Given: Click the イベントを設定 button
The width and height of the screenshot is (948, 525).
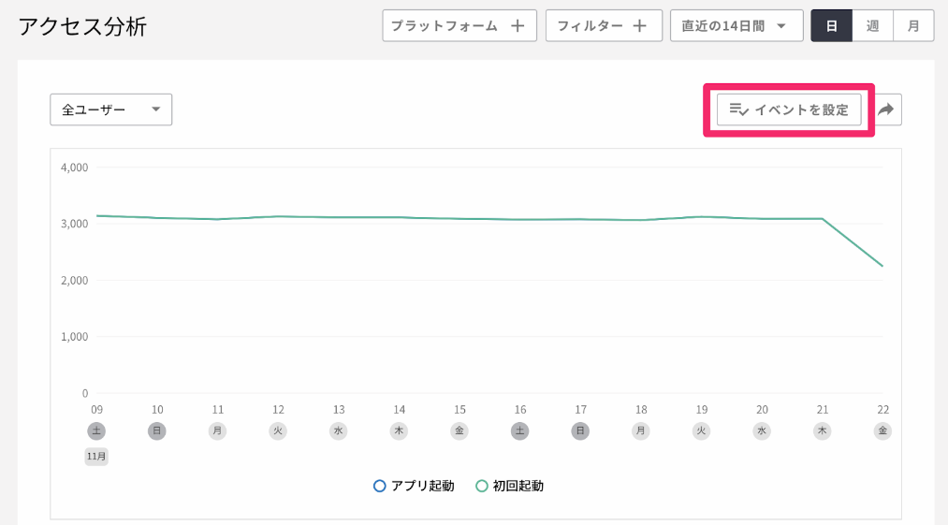Looking at the screenshot, I should coord(789,109).
